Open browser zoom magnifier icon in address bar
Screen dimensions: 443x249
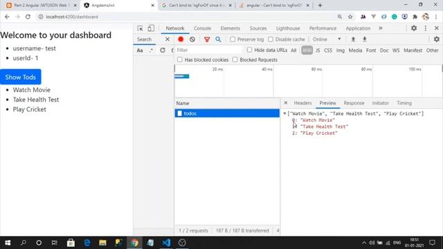click(x=340, y=17)
